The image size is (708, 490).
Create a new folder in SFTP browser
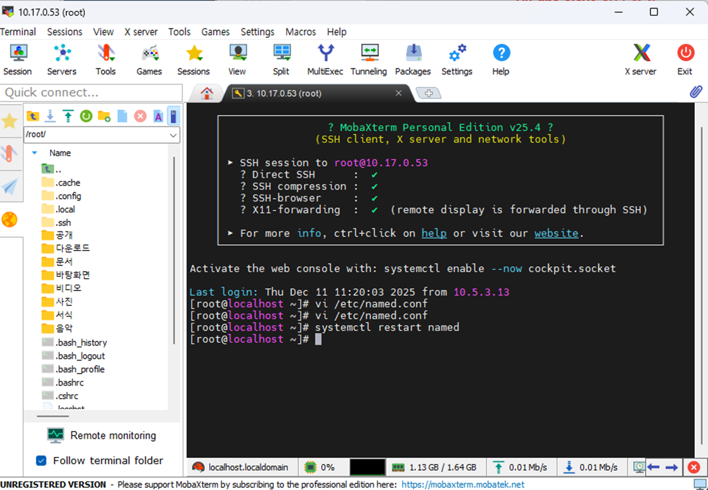point(104,116)
